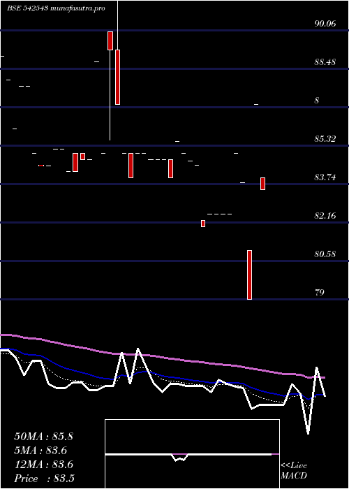Click the Price : 83.5 reading
This screenshot has width=349, height=489.
44,479
